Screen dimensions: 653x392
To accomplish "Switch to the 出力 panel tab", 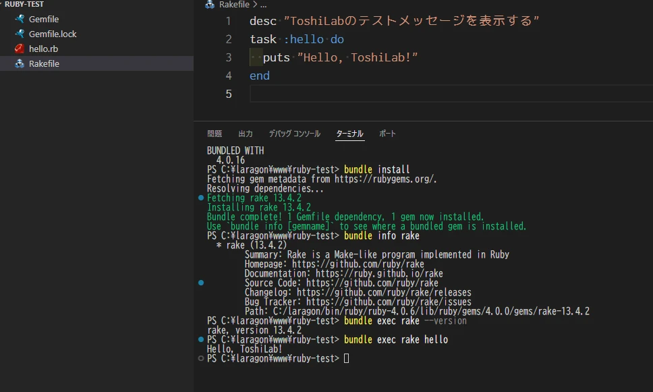I will (x=246, y=134).
